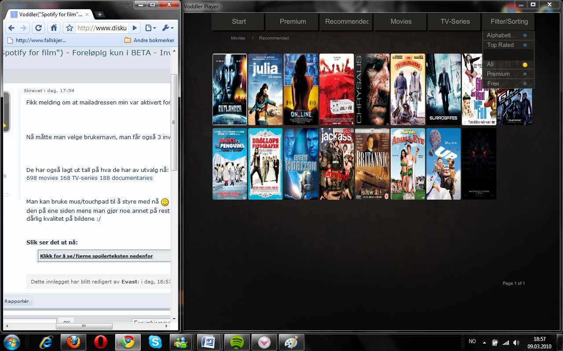Go back in Chrome browser
This screenshot has width=563, height=351.
[11, 28]
